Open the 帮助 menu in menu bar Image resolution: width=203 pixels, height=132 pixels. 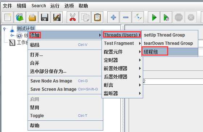point(83,6)
